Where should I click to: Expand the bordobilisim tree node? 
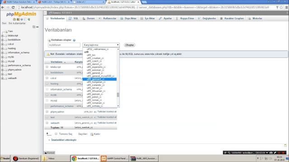(2, 40)
